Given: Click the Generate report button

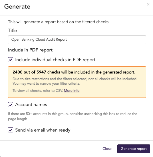Looking at the screenshot, I should coord(134,149).
